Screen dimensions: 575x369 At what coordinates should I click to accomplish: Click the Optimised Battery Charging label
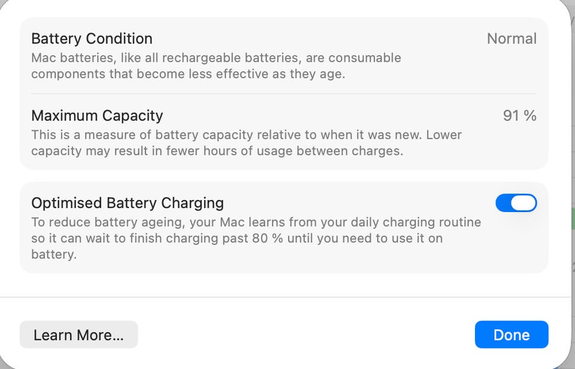coord(127,203)
